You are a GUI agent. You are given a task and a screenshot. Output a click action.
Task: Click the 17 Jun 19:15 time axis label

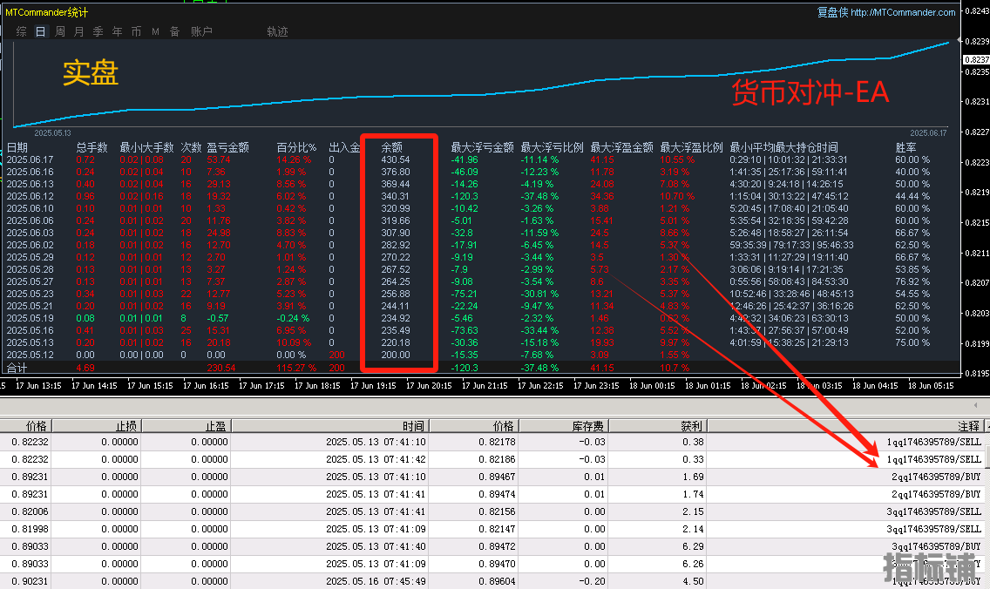tap(373, 386)
